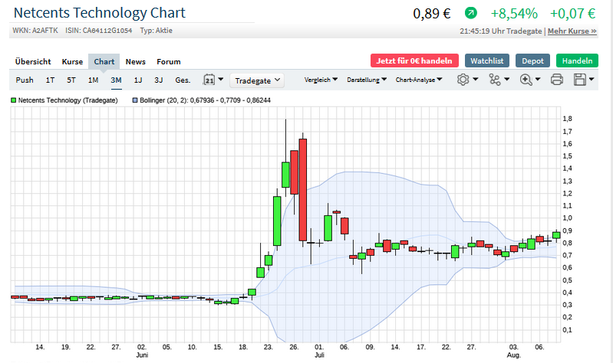The image size is (613, 363).
Task: Open the News tab
Action: point(135,62)
